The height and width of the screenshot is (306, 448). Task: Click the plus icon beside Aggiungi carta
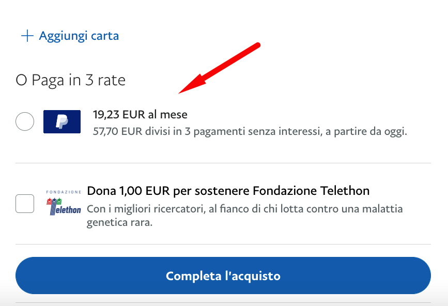click(x=27, y=36)
